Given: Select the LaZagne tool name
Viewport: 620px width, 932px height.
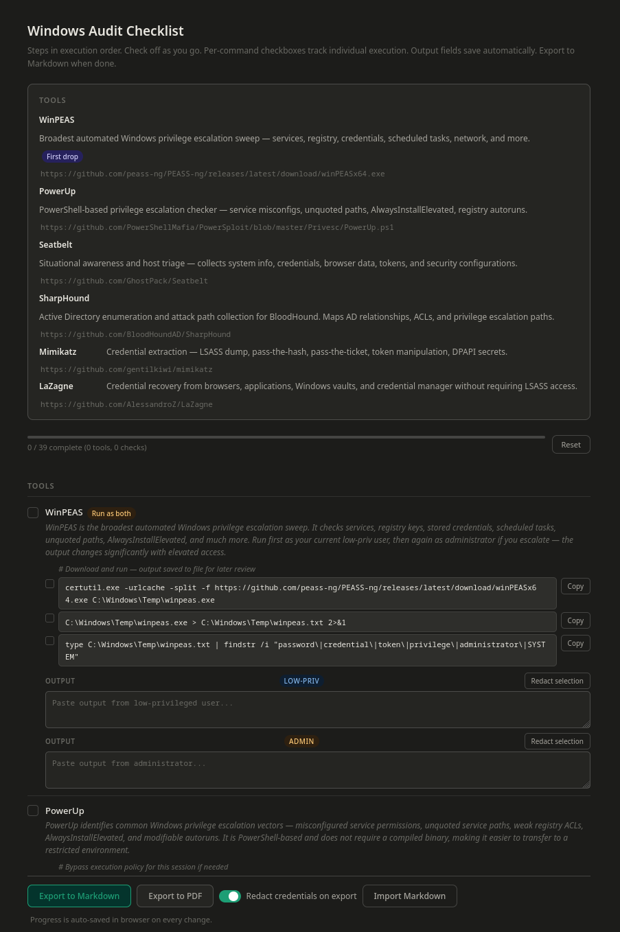Looking at the screenshot, I should (x=56, y=386).
